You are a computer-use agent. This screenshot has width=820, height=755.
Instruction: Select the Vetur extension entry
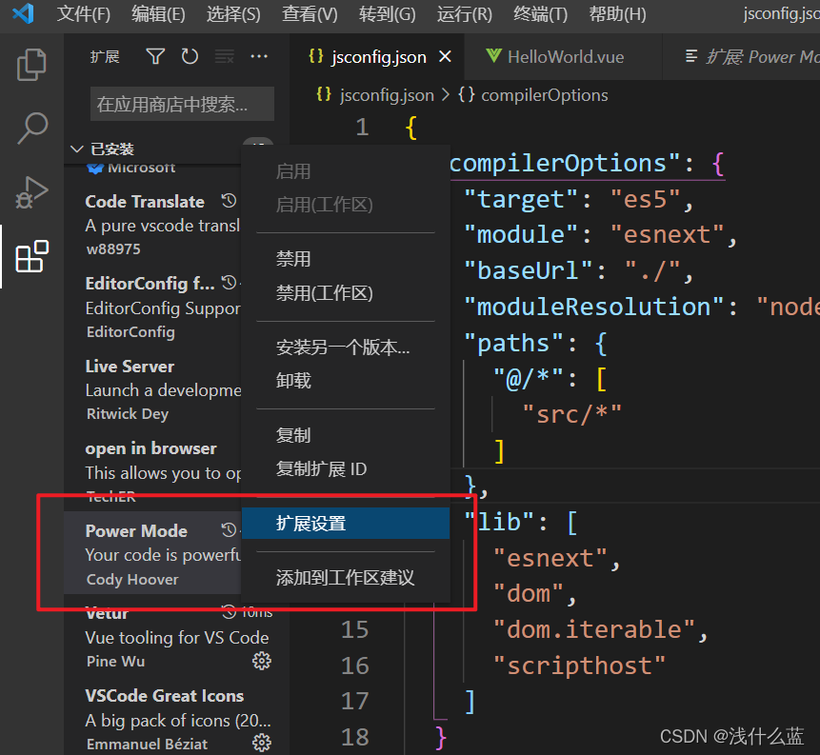(177, 637)
